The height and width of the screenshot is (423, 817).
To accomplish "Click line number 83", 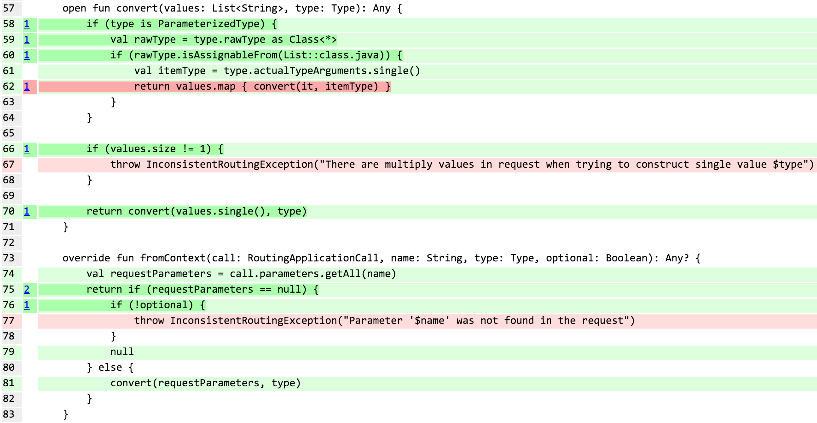I will click(9, 415).
